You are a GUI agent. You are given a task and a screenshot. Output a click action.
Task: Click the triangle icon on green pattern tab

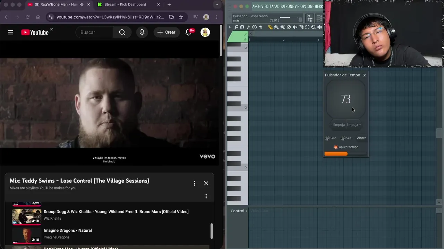[245, 39]
